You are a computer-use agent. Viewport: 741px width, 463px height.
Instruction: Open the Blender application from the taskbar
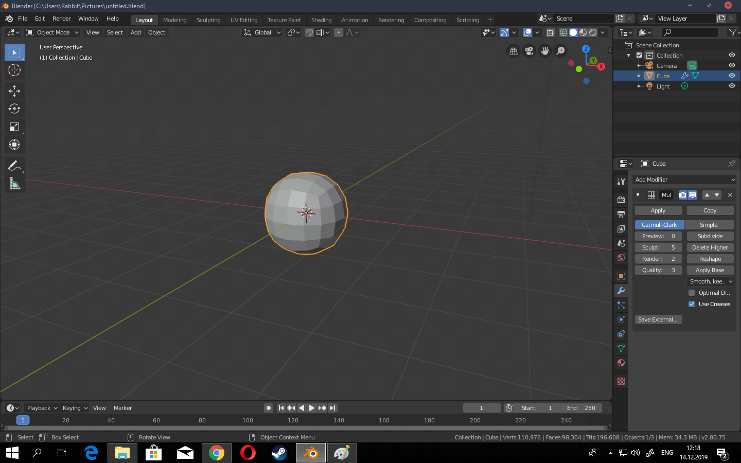point(311,453)
